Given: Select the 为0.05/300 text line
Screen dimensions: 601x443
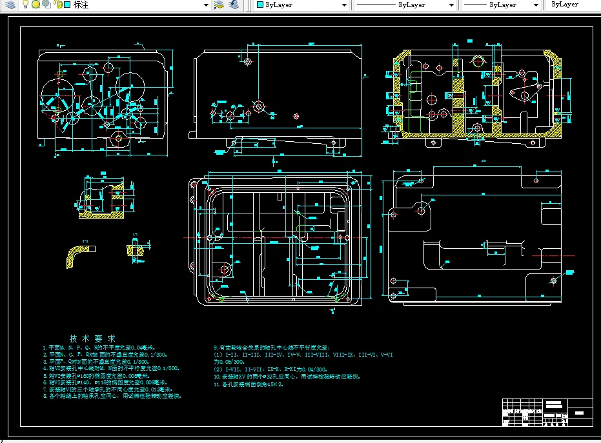Looking at the screenshot, I should click(229, 362).
